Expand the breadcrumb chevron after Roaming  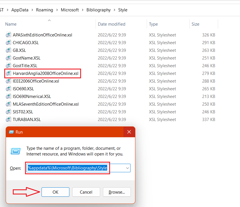tap(57, 10)
